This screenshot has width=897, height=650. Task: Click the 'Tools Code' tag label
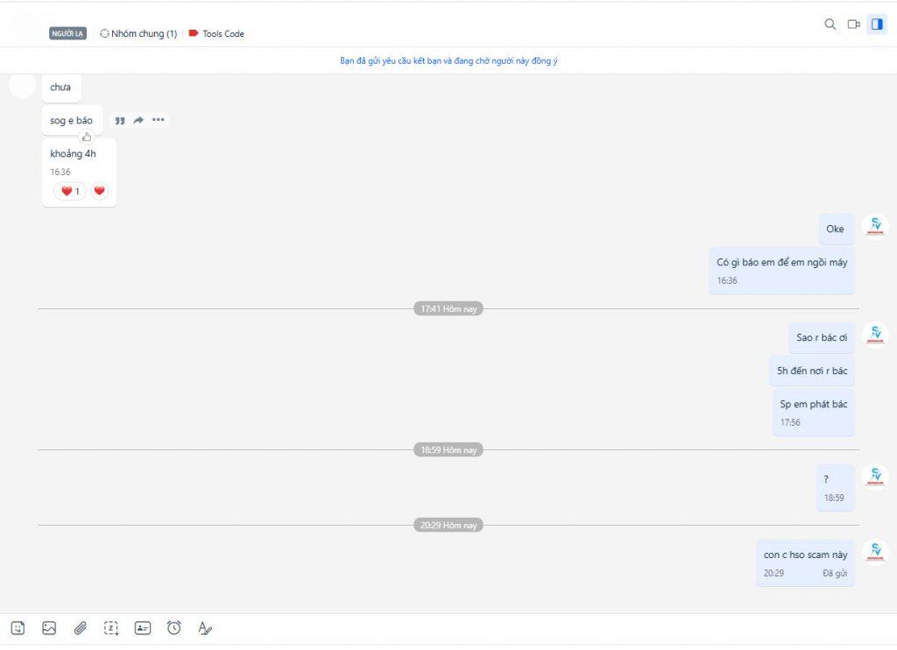click(x=222, y=34)
